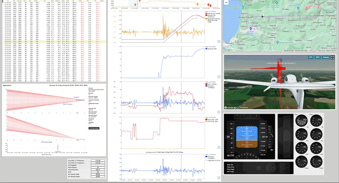Click the Camel Creek Family Theme Park pin
The image size is (339, 183).
point(276,3)
